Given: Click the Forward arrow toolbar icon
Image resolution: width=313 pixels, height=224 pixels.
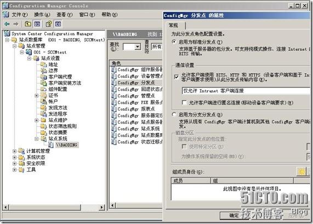Looking at the screenshot, I should pyautogui.click(x=15, y=24).
